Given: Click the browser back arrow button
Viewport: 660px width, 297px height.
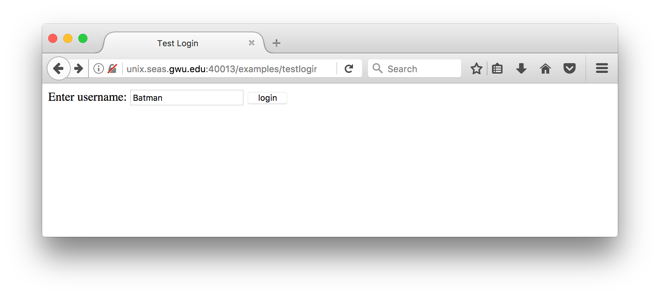Looking at the screenshot, I should pyautogui.click(x=58, y=68).
